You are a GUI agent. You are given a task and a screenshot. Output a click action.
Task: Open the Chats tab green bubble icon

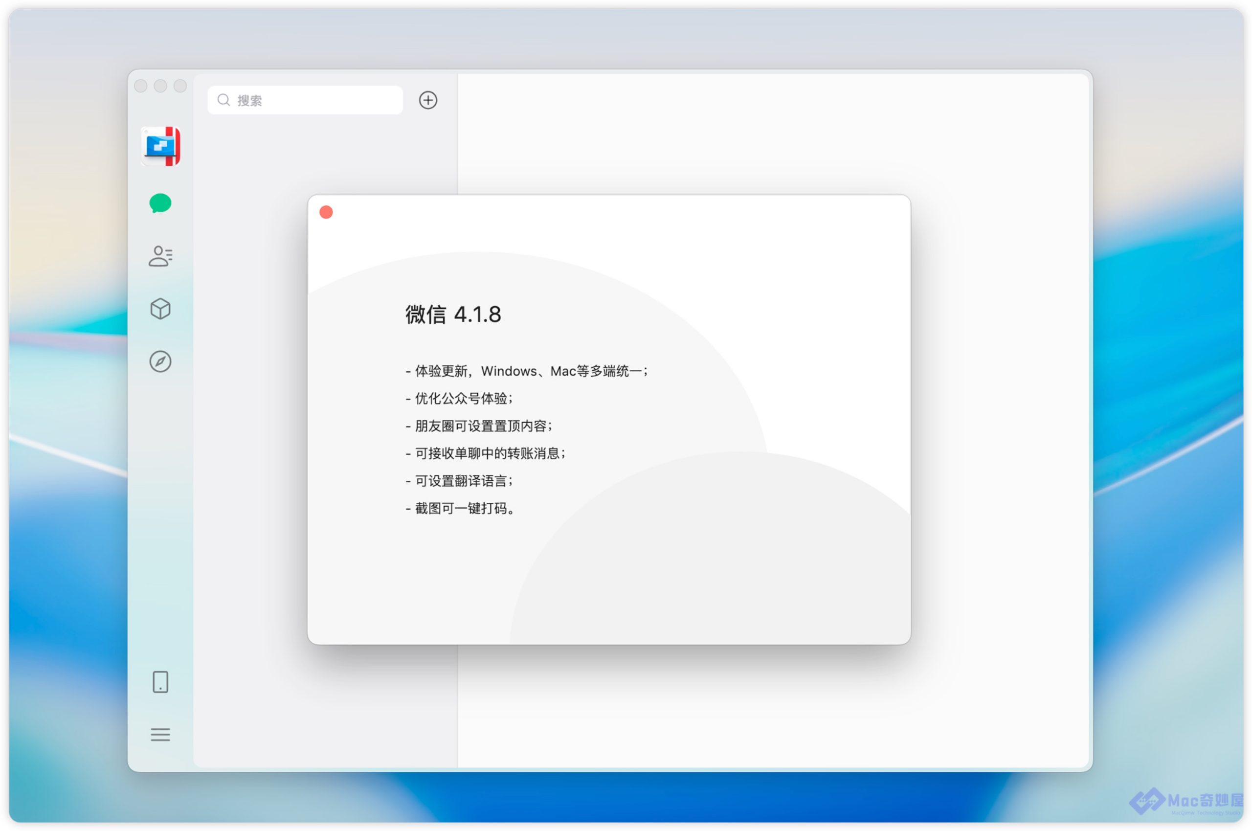point(160,203)
